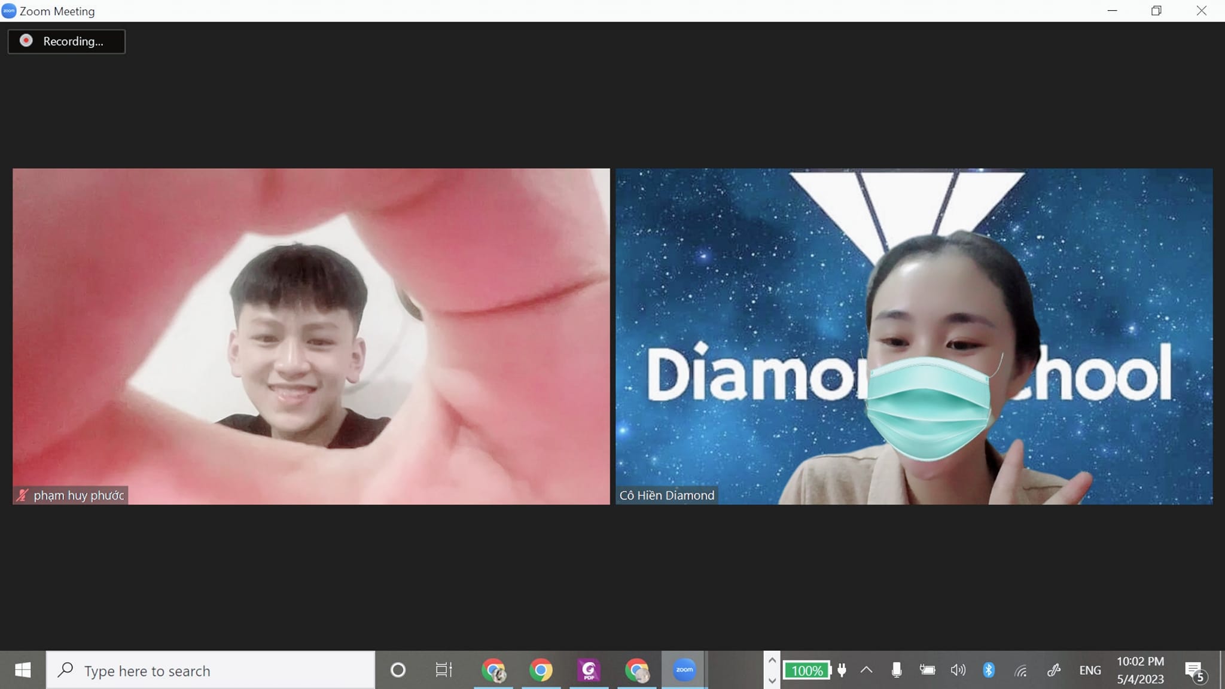Click the name label 'phạm huy phước'
The width and height of the screenshot is (1225, 689).
point(79,495)
